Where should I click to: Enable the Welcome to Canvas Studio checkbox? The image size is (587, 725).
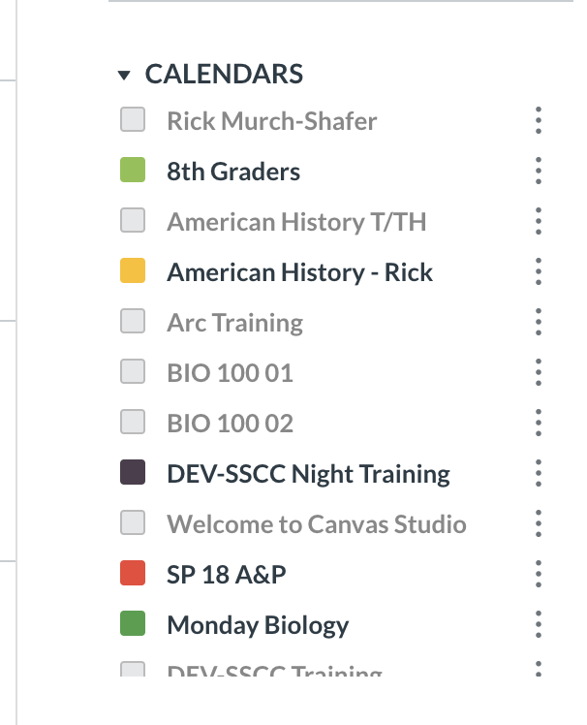(x=133, y=523)
